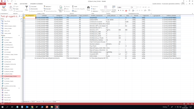Save database with quick access save icon
The height and width of the screenshot is (109, 194).
click(x=5, y=1)
